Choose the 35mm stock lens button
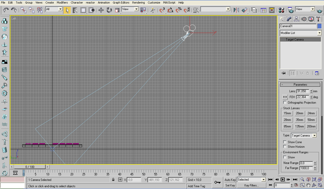Screen dimensions: 324x189 [299, 120]
